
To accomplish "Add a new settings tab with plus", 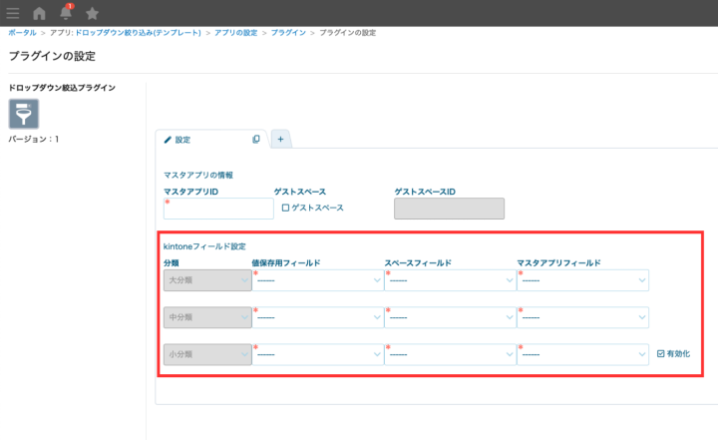I will pos(280,140).
